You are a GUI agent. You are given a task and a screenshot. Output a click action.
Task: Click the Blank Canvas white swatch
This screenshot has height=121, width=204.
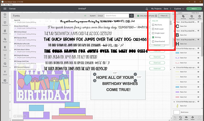click(x=176, y=112)
